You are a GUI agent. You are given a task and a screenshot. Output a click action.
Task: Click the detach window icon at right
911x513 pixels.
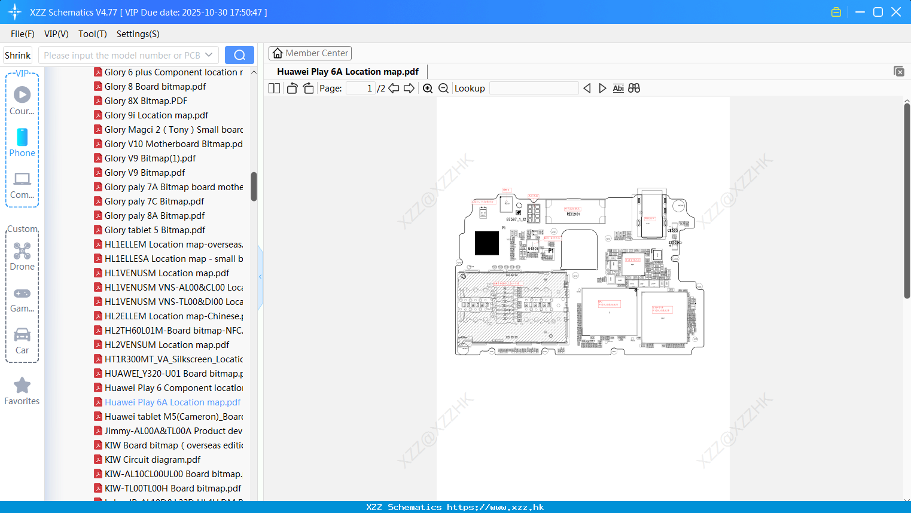898,71
